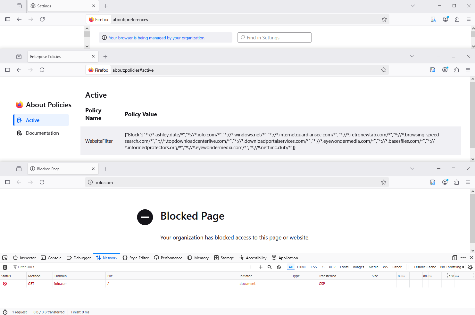Click the DevTools element picker icon
The height and width of the screenshot is (315, 475).
[5, 258]
